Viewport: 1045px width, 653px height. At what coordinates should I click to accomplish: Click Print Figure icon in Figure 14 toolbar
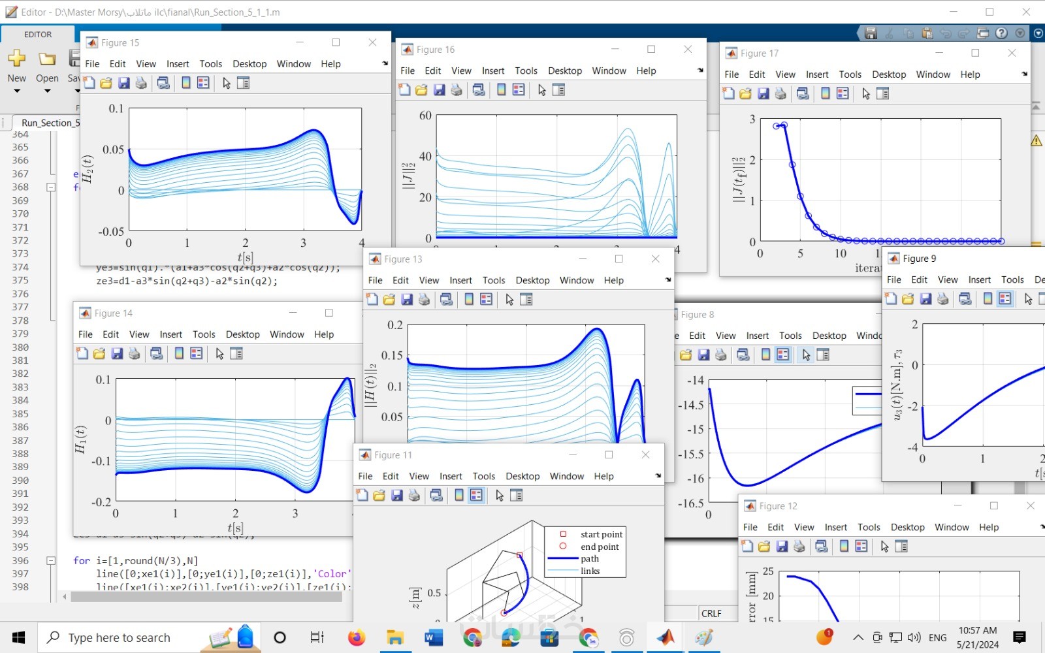click(135, 353)
